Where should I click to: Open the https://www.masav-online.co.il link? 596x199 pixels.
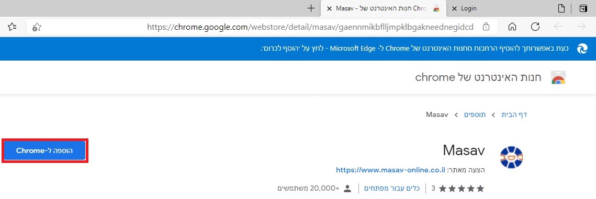coord(390,170)
